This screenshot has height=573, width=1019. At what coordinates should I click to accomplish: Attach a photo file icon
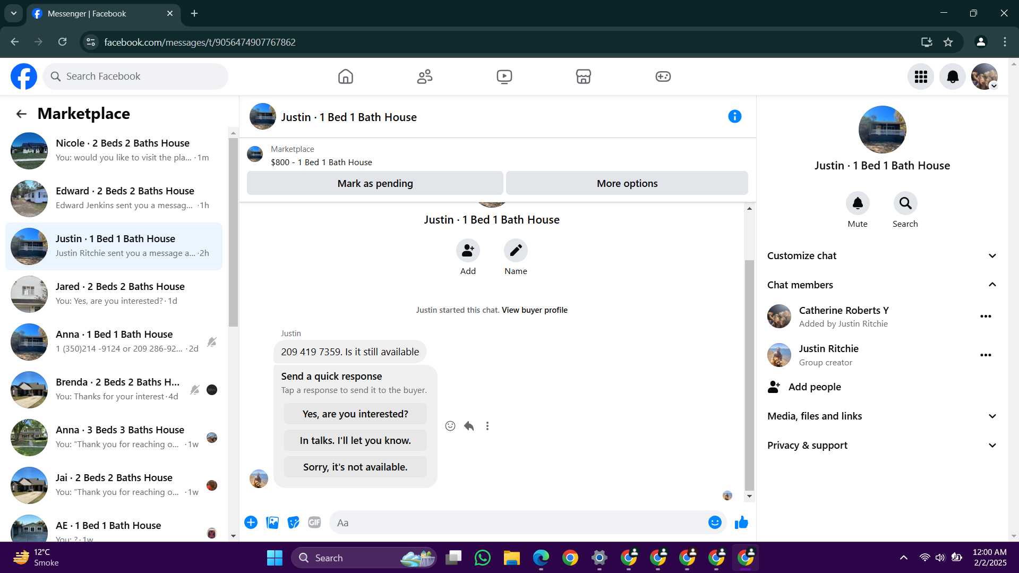(x=272, y=523)
